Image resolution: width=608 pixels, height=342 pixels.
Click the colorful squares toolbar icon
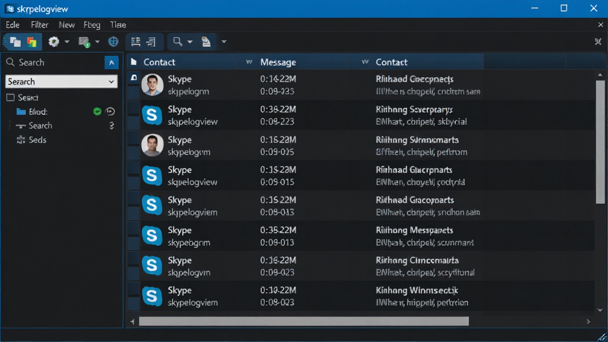[32, 42]
